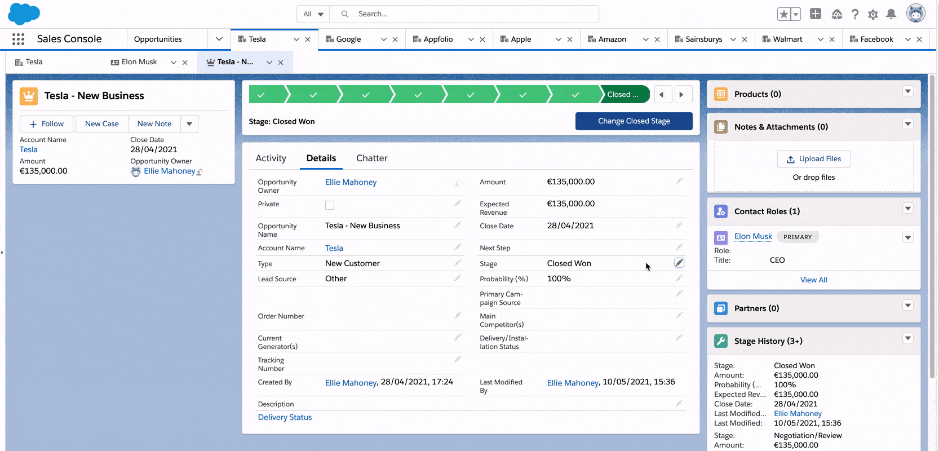Open the Notes & Attachments dropdown menu

(908, 124)
